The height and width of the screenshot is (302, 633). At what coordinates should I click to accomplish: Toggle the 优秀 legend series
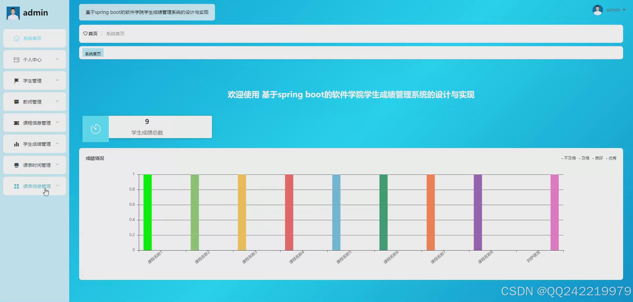(x=613, y=158)
